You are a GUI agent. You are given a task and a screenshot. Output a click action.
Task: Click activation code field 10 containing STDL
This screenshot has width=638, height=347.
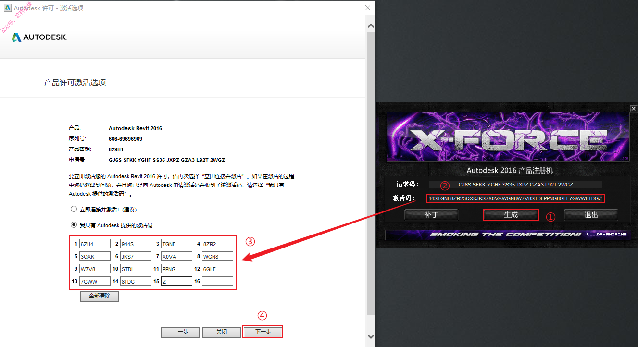[136, 269]
